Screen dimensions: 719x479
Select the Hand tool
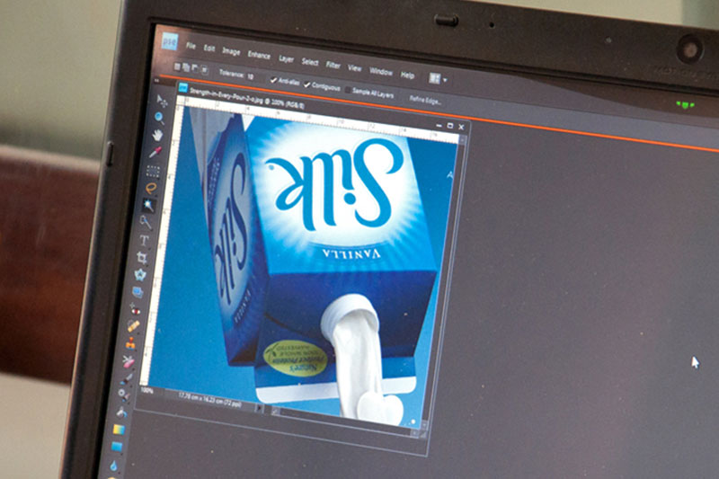(x=157, y=135)
